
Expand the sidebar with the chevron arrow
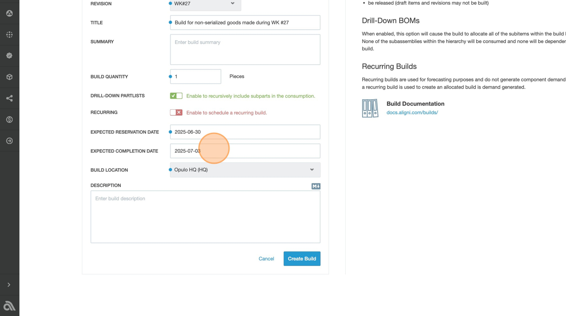(9, 285)
